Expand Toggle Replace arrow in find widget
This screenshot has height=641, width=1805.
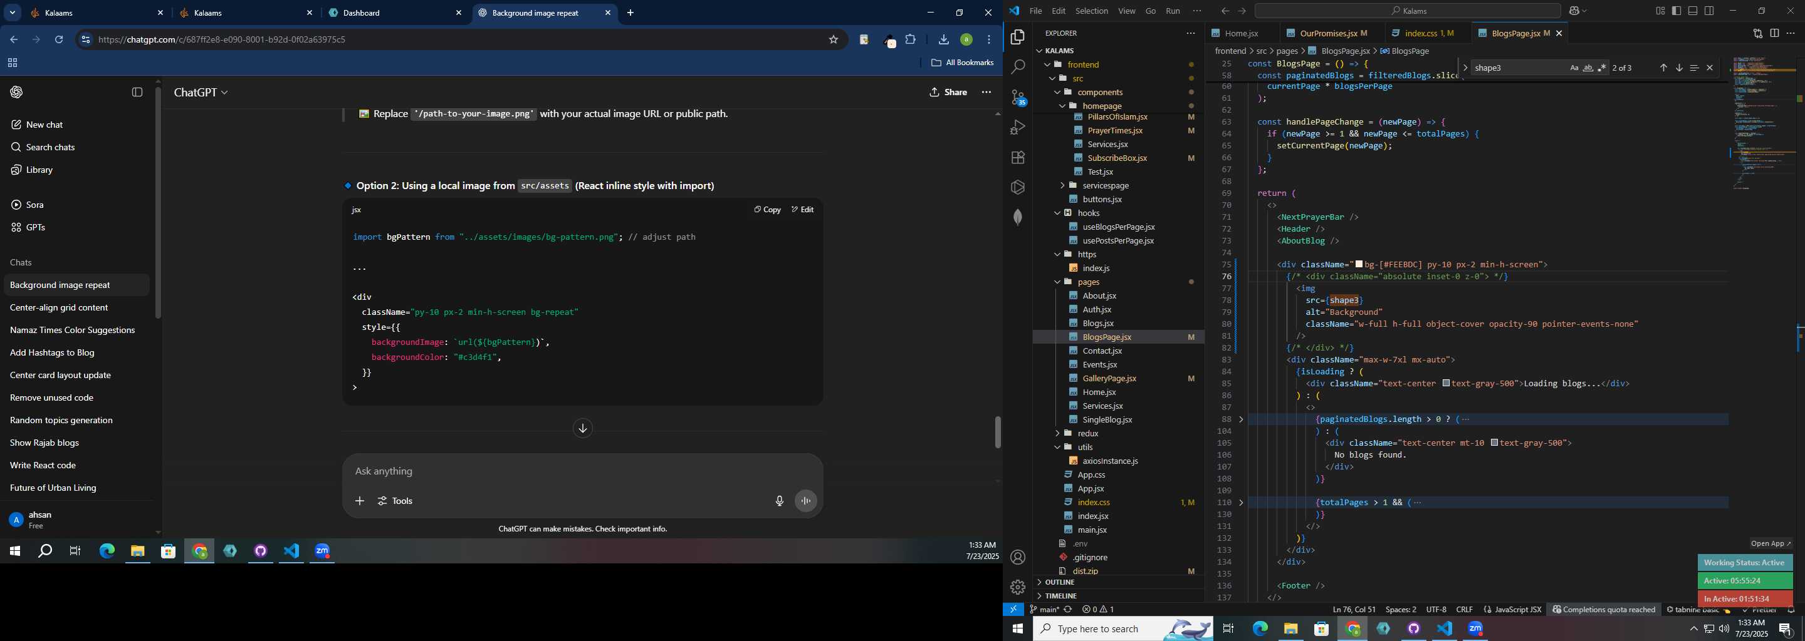[x=1465, y=68]
